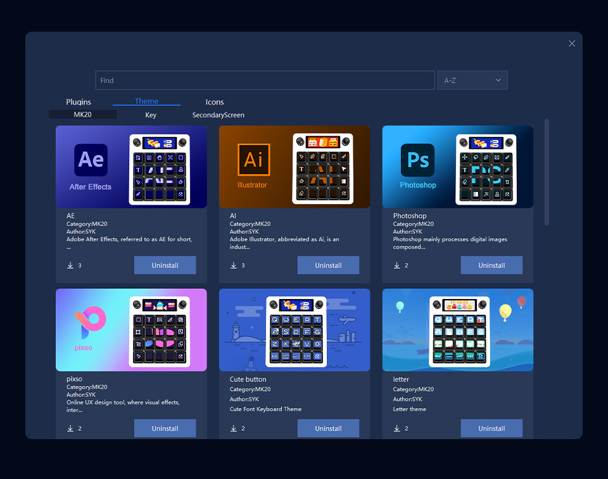Click the Illustrator Ai logo icon
This screenshot has height=479, width=608.
pos(252,160)
